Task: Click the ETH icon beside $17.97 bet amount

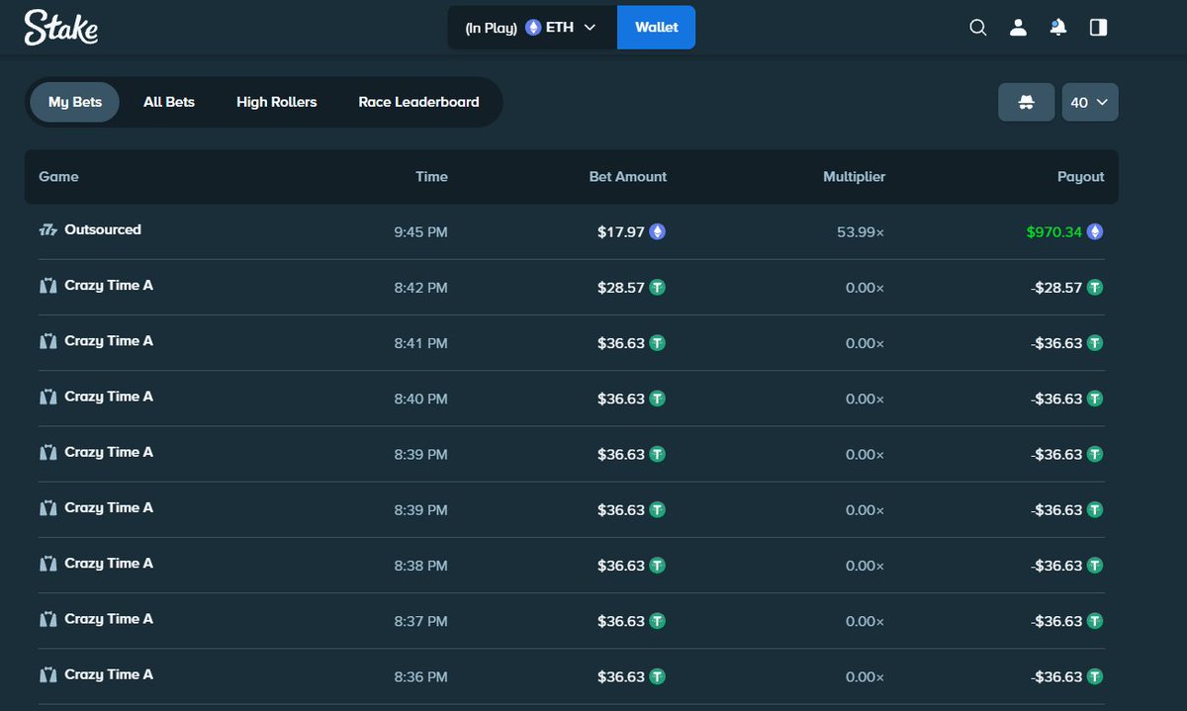Action: click(658, 231)
